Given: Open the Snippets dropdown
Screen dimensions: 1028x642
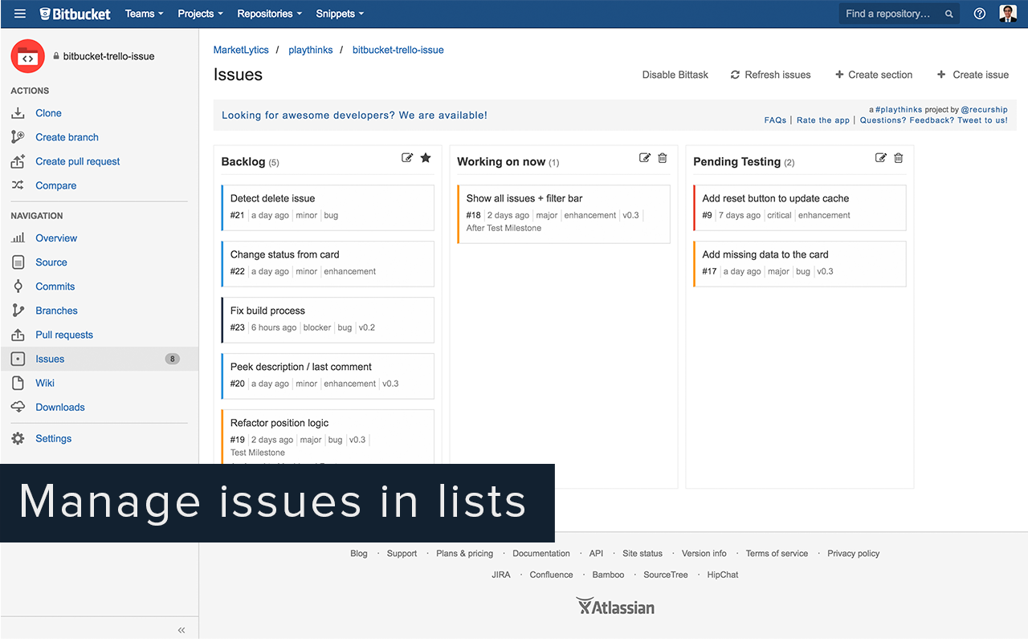Looking at the screenshot, I should click(339, 13).
